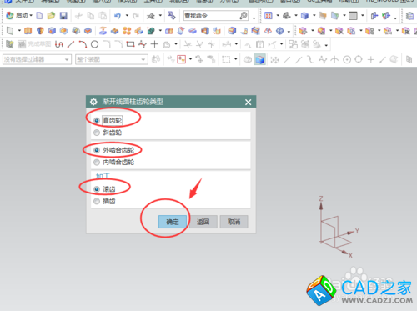Click the Open folder icon
Viewport: 417px width, 311px height.
click(51, 16)
